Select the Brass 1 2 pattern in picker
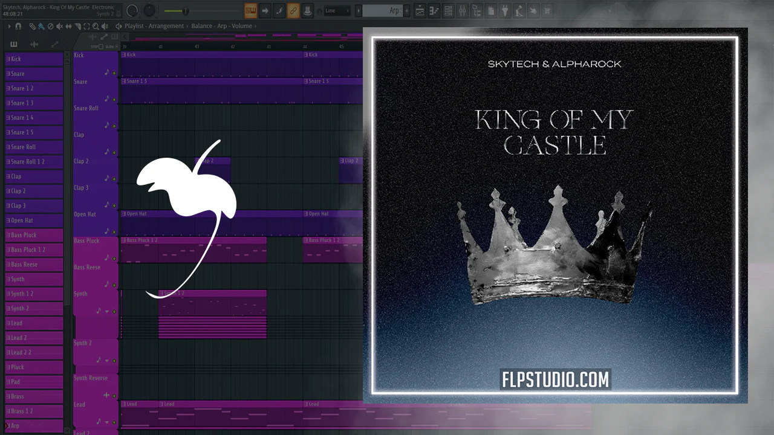This screenshot has height=435, width=774. 34,411
